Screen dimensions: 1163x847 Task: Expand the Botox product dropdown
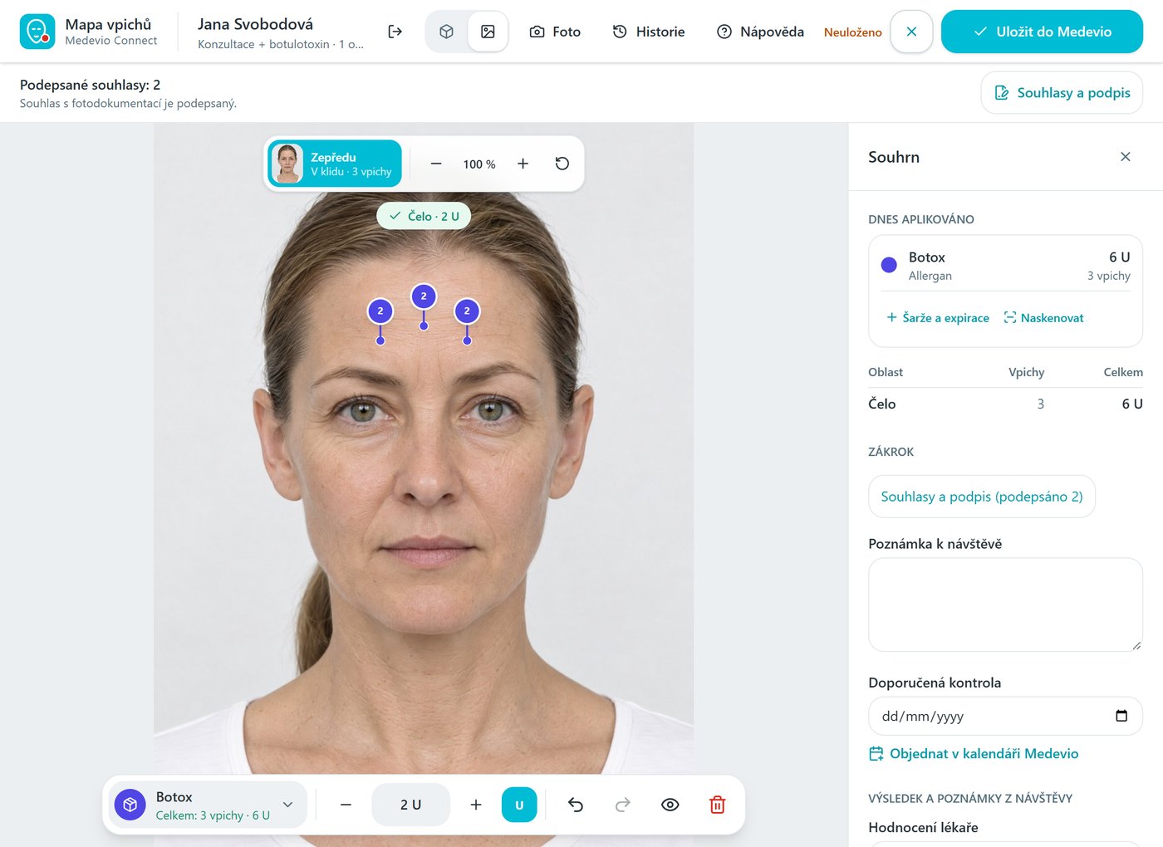208,805
